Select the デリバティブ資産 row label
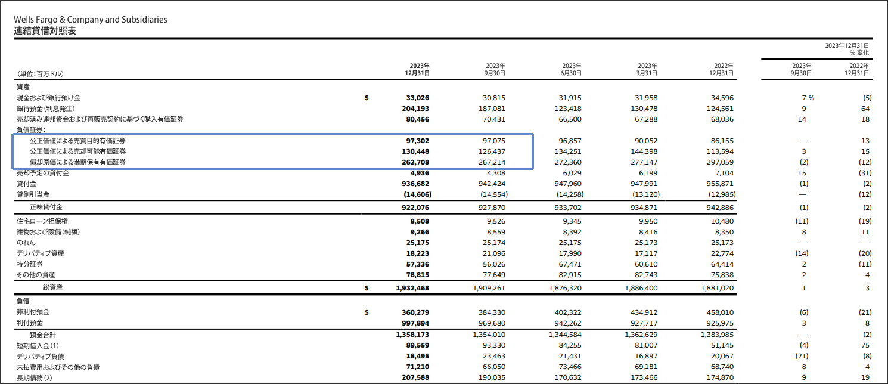The height and width of the screenshot is (384, 888). click(41, 253)
